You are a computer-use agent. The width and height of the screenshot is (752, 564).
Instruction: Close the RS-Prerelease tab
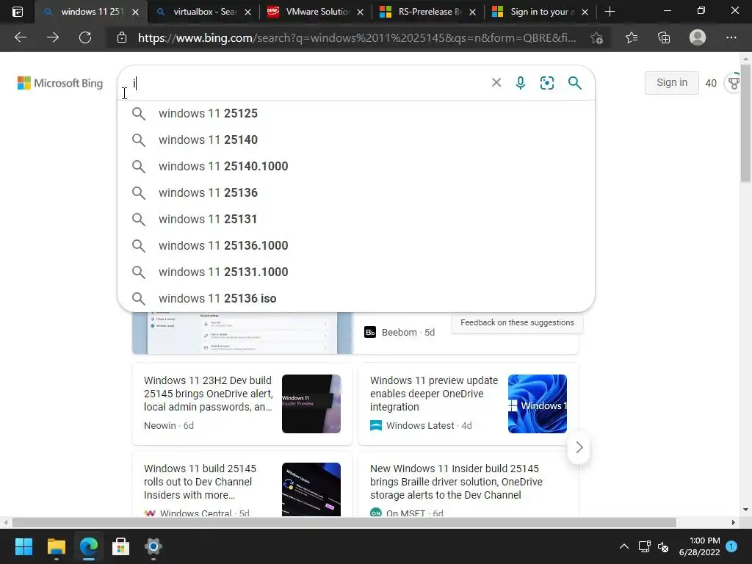click(x=472, y=12)
